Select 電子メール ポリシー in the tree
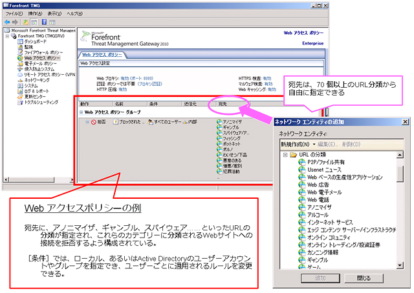This screenshot has width=414, height=293. (x=40, y=64)
